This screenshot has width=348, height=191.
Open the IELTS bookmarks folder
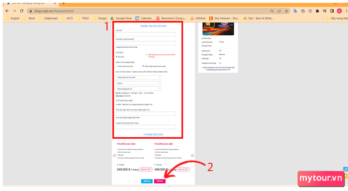(67, 18)
